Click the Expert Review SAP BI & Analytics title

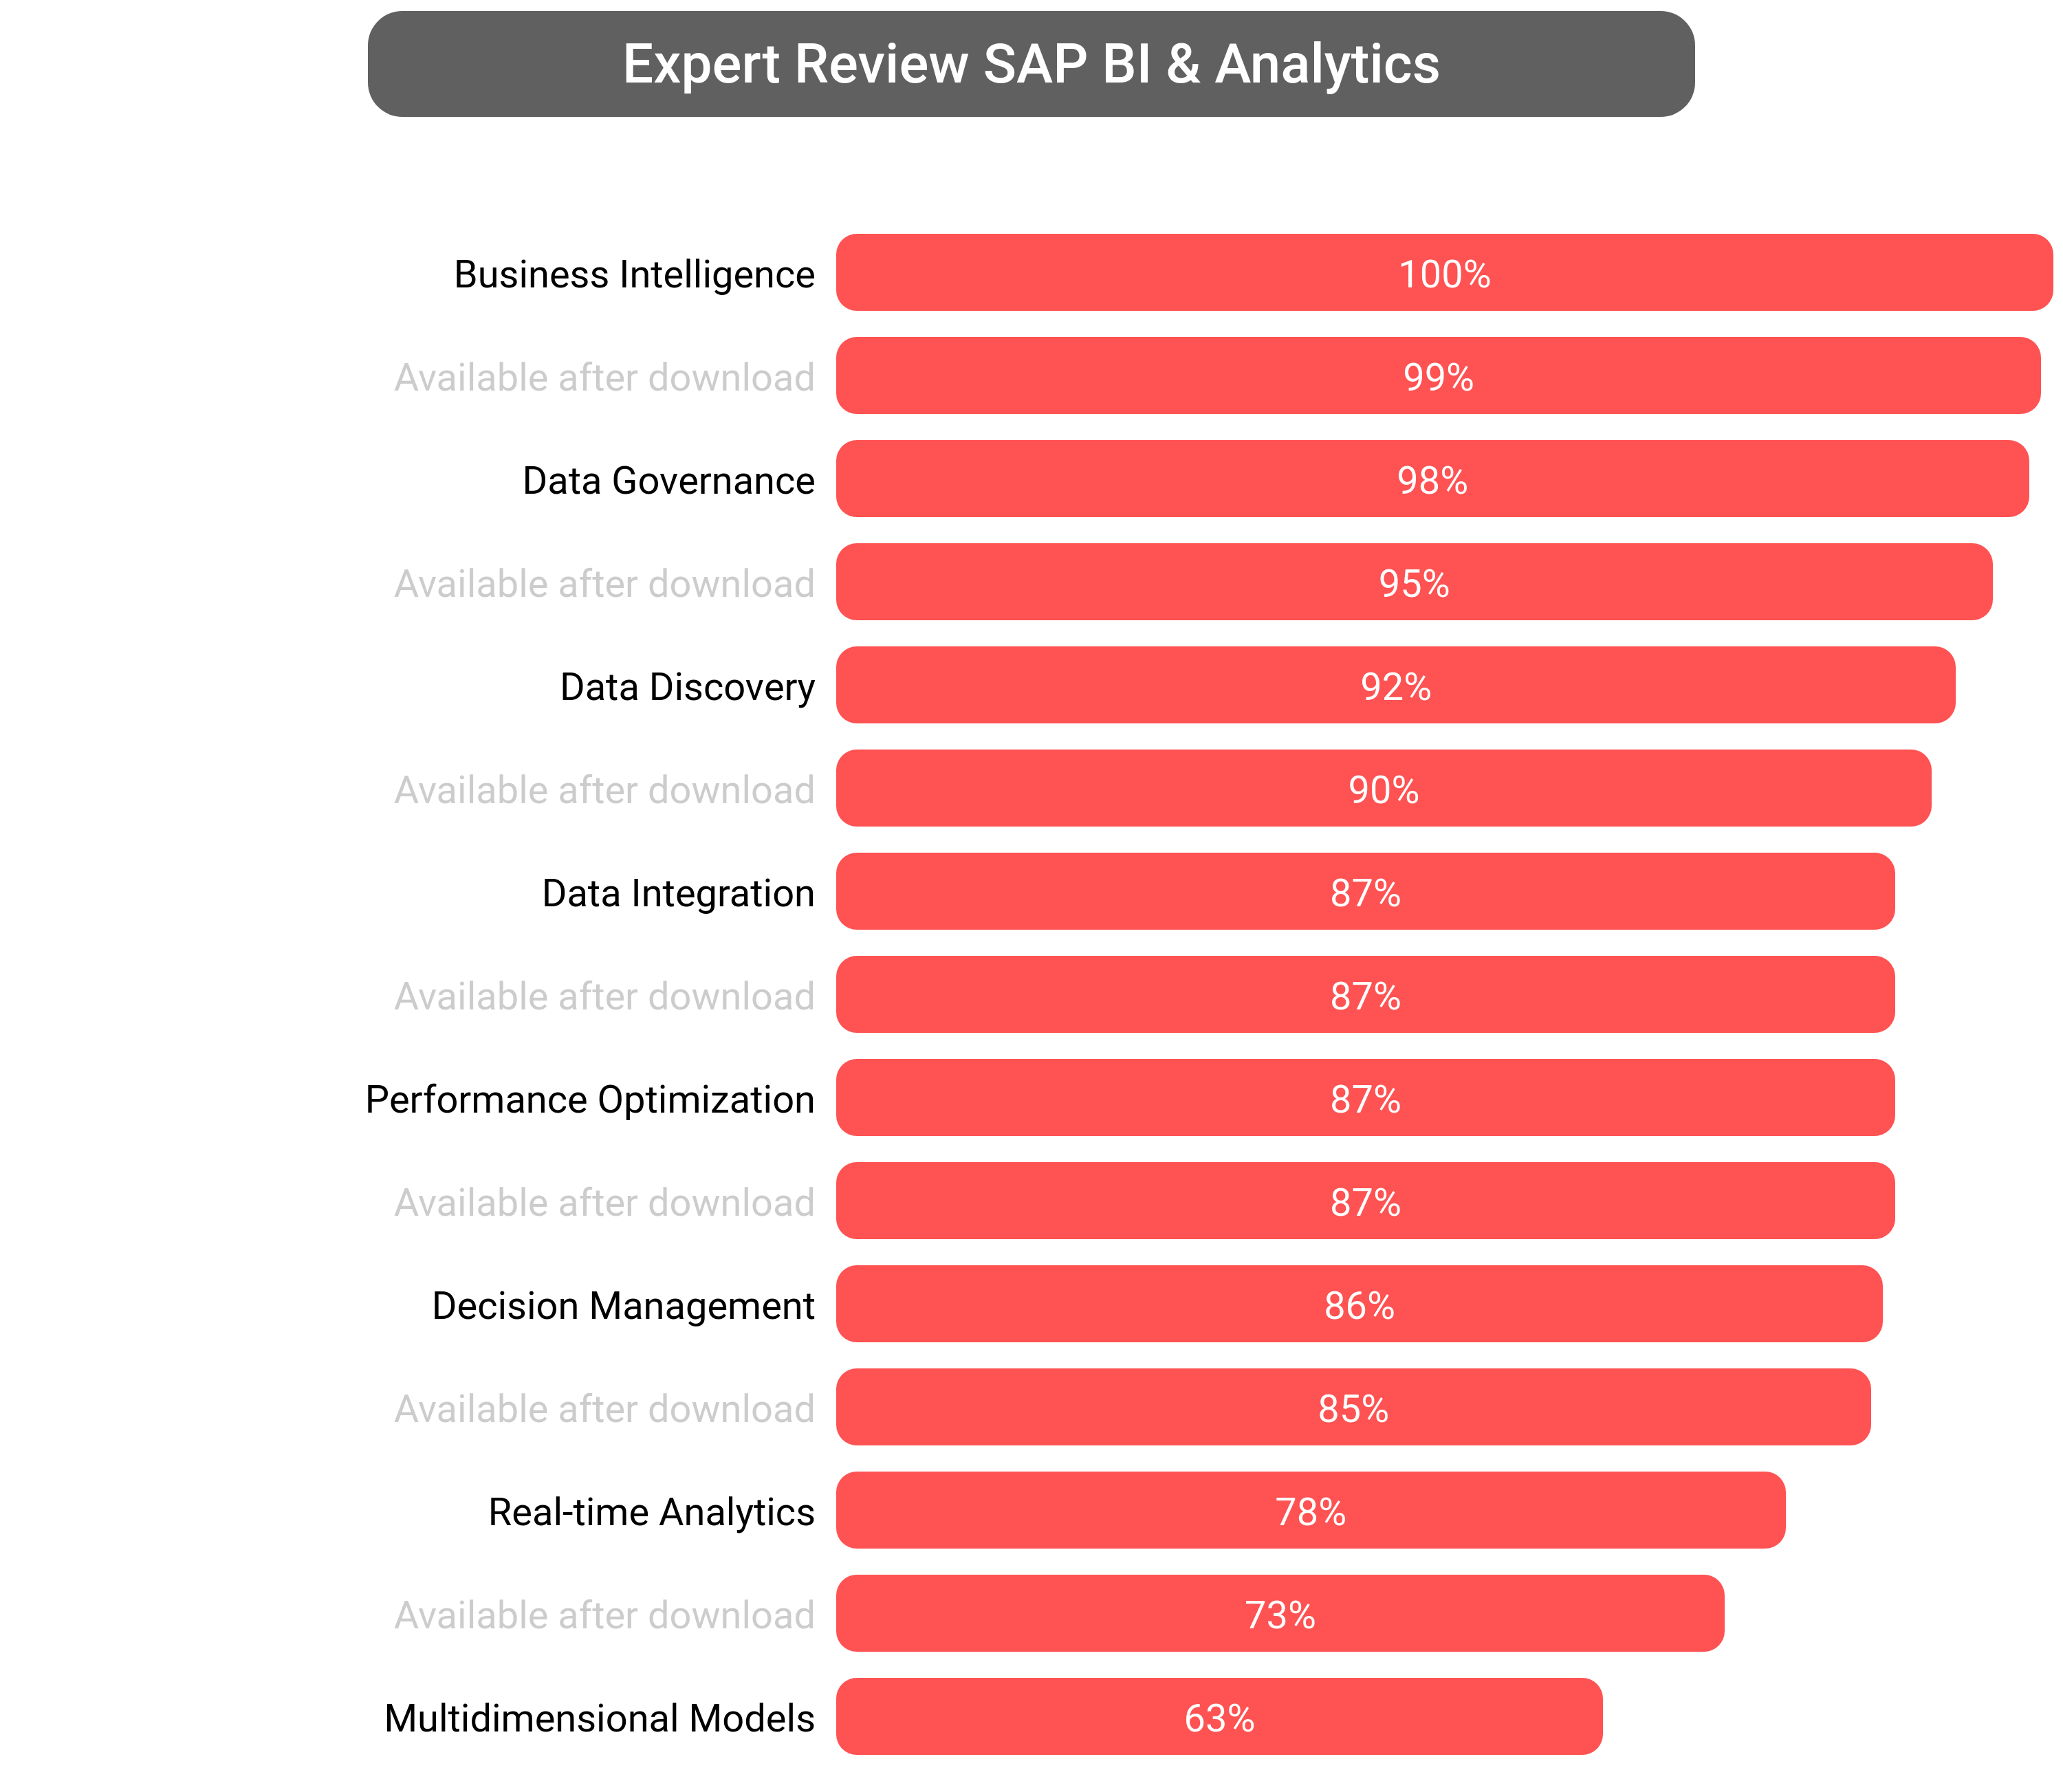(x=1030, y=65)
